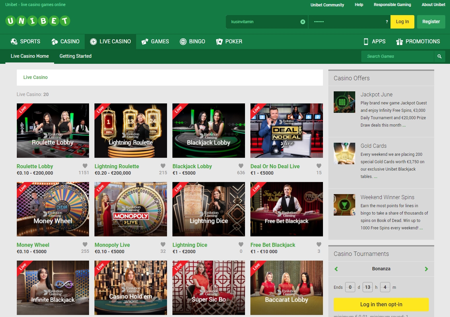Clear the kusinvitamin username with the X icon
This screenshot has width=450, height=317.
pyautogui.click(x=302, y=21)
